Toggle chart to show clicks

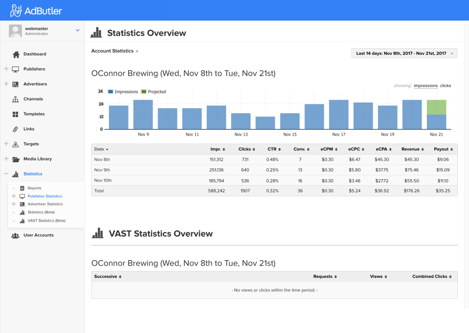(x=445, y=86)
